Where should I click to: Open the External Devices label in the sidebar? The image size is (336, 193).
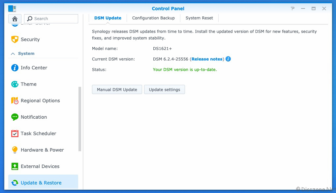40,166
